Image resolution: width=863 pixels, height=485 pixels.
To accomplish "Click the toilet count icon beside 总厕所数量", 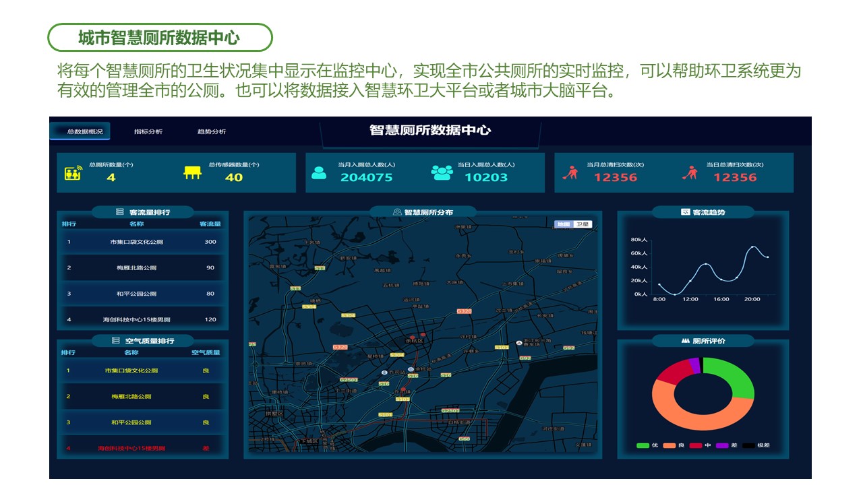I will pos(73,172).
